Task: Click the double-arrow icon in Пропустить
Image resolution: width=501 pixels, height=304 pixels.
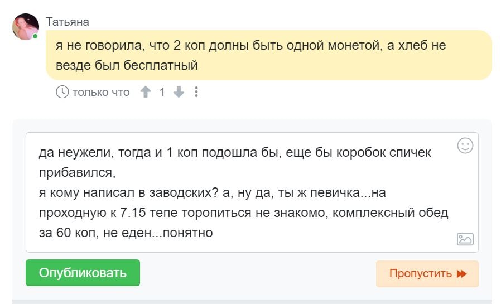Action: click(462, 274)
